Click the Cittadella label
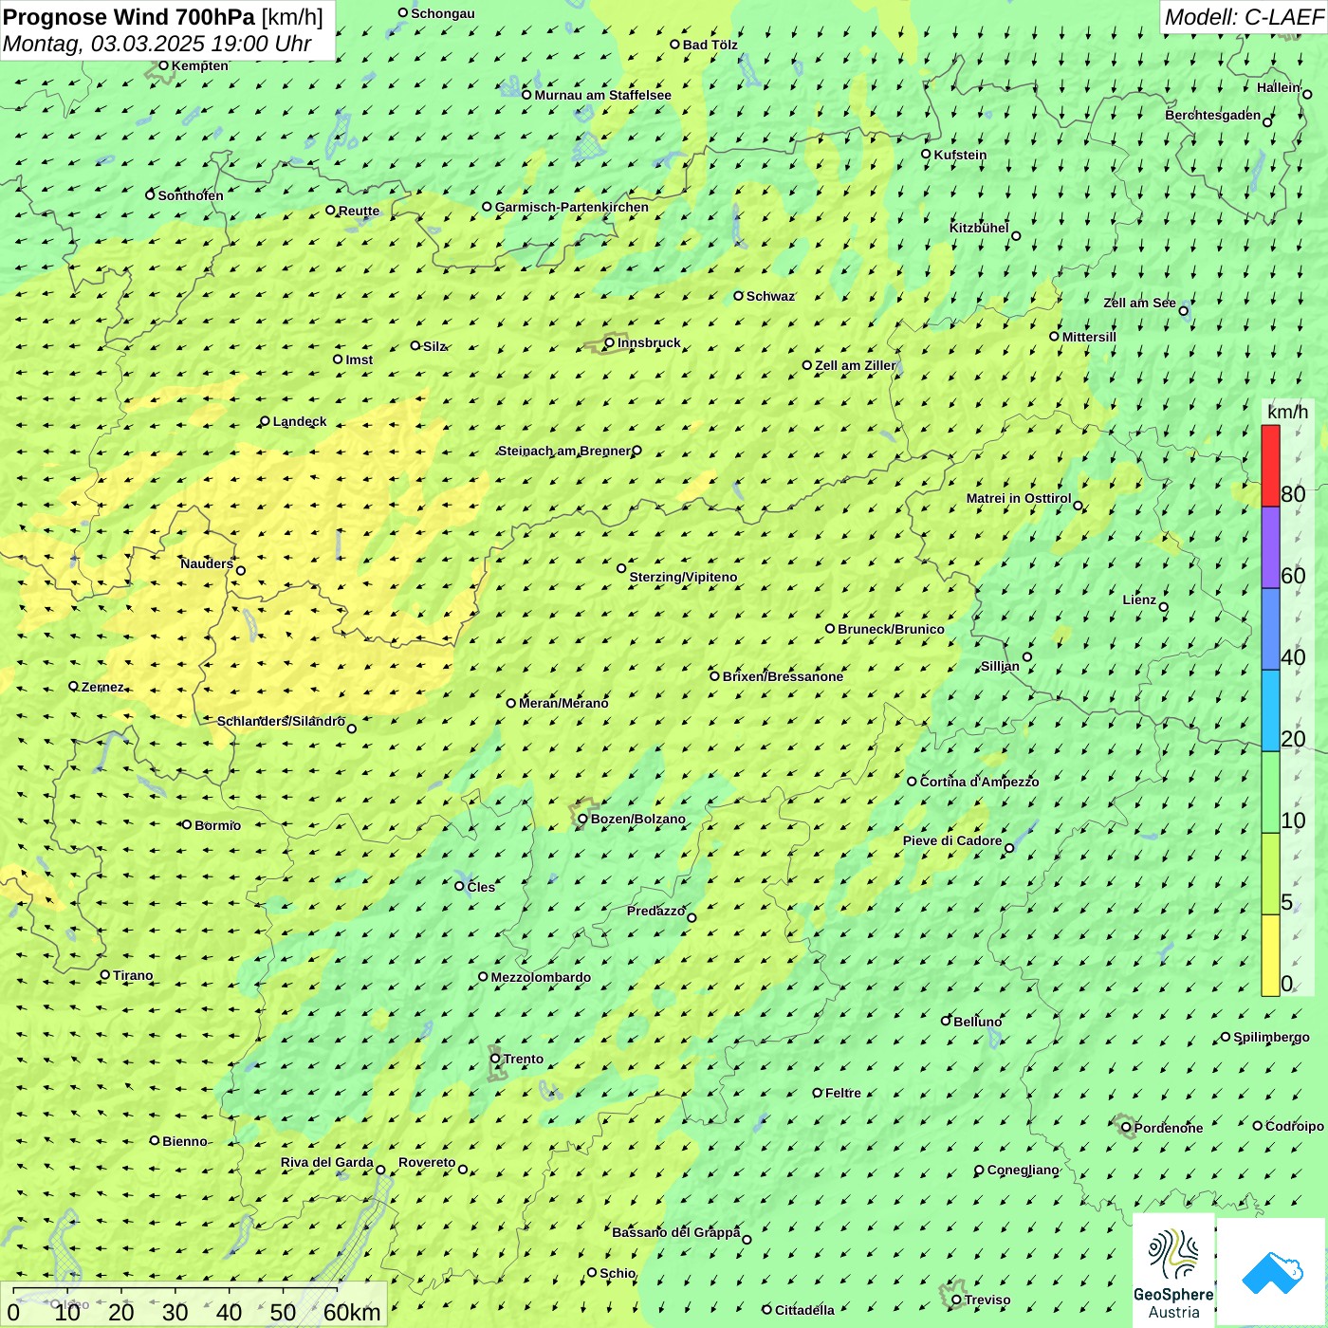This screenshot has height=1328, width=1328. [804, 1310]
